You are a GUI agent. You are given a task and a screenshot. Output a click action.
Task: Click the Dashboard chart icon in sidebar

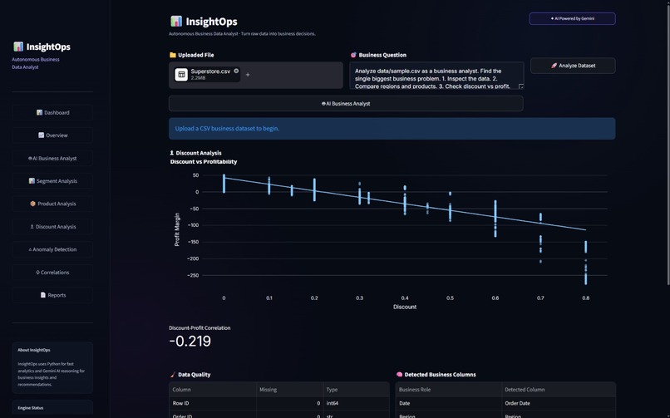point(39,113)
